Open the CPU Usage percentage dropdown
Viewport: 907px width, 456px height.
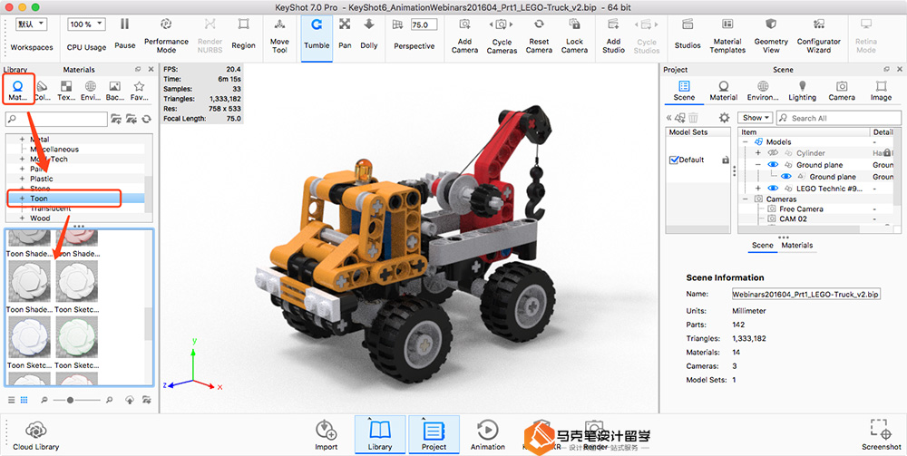click(87, 24)
